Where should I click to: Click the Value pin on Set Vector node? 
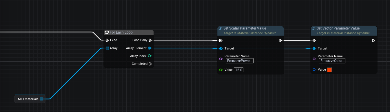click(314, 70)
